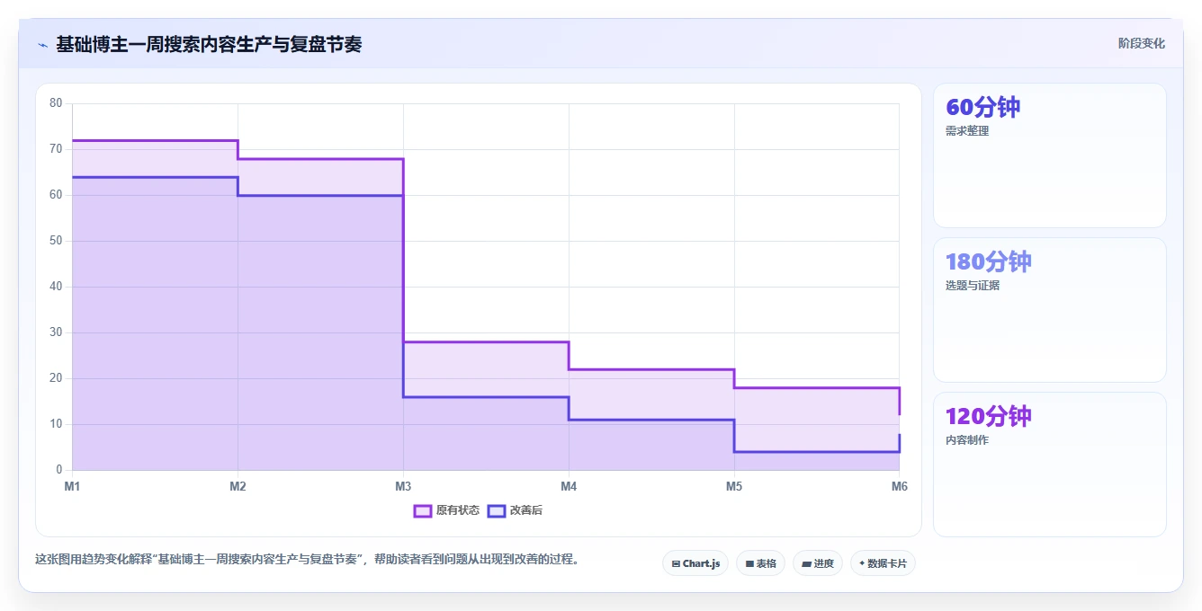Screen dimensions: 1202x611
Task: Click the 120分钟 value text
Action: (x=988, y=417)
